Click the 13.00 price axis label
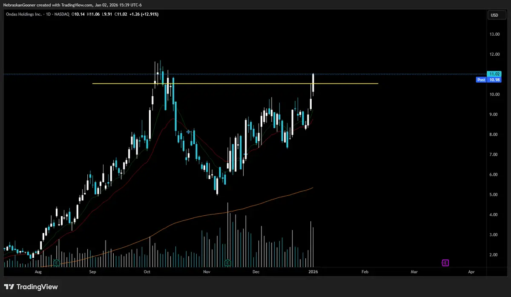 494,34
